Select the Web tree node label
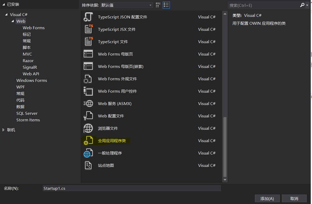Image resolution: width=312 pixels, height=204 pixels. pyautogui.click(x=21, y=21)
